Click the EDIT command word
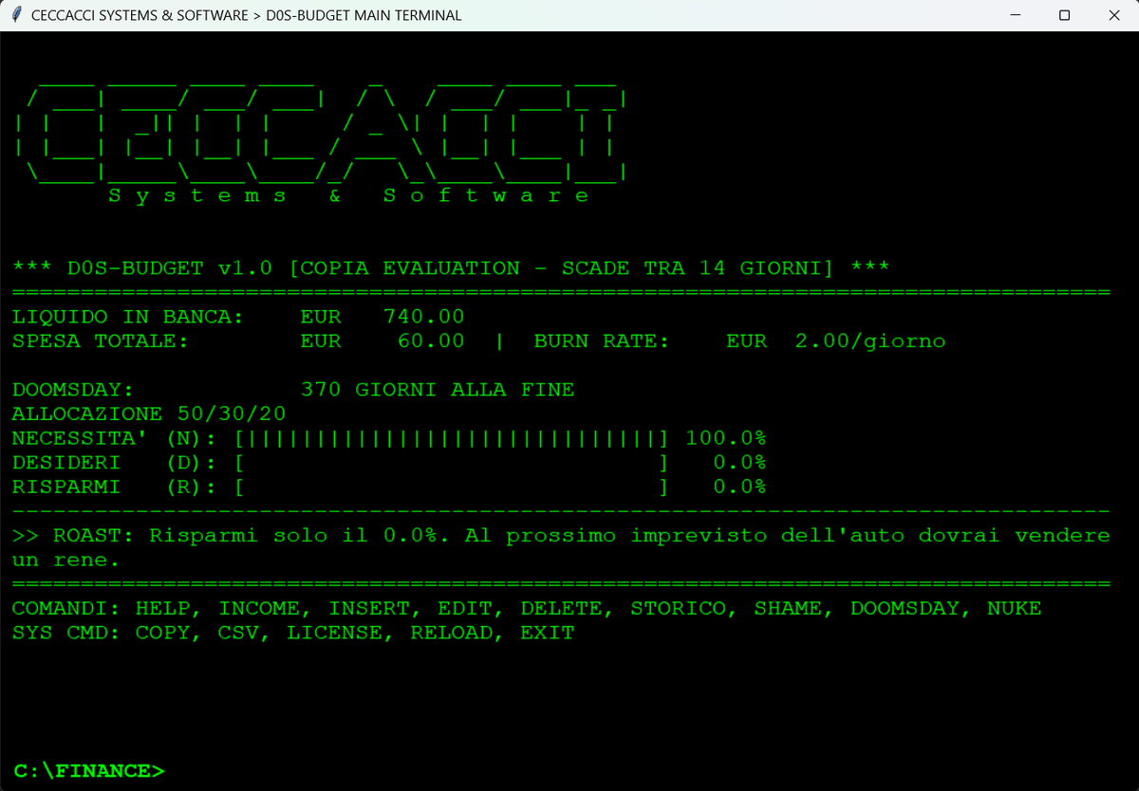1139x791 pixels. (x=465, y=608)
